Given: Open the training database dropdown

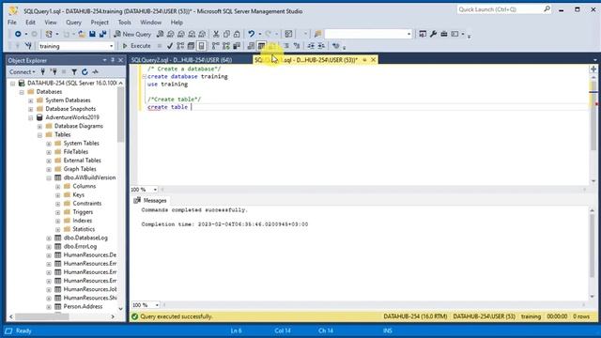Looking at the screenshot, I should pos(111,46).
